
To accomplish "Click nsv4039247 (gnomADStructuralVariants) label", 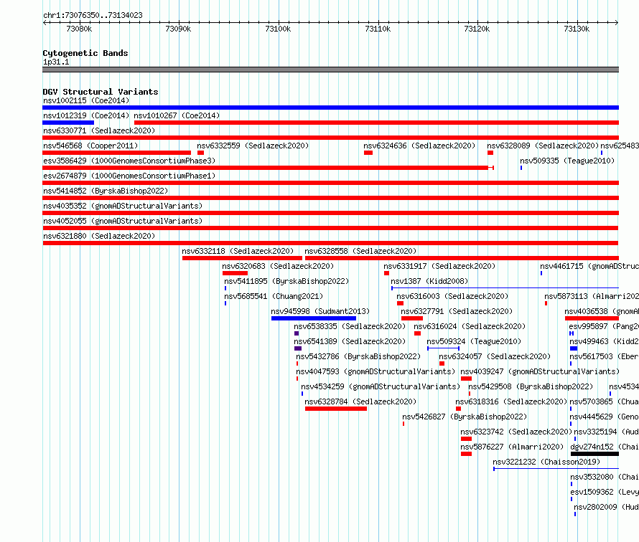I will (540, 371).
